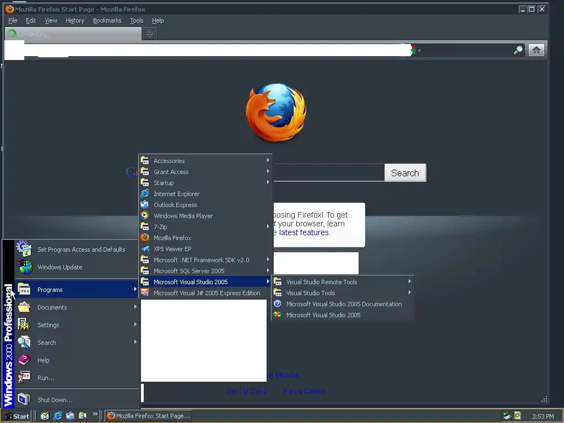Open Firefox History menu
Image resolution: width=564 pixels, height=423 pixels.
tap(75, 20)
